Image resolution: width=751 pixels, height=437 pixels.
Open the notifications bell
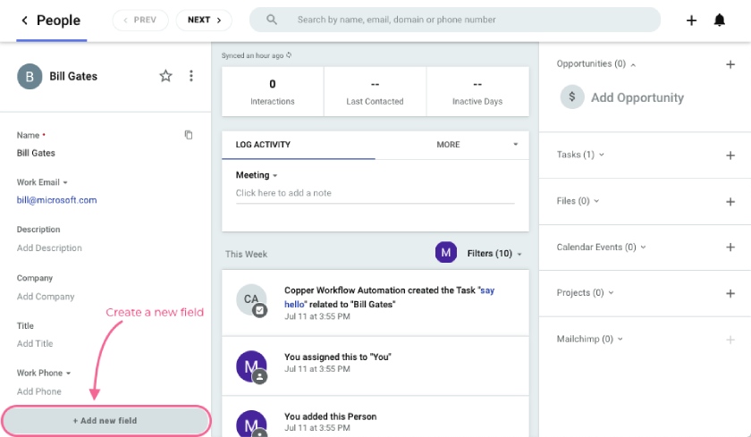719,21
